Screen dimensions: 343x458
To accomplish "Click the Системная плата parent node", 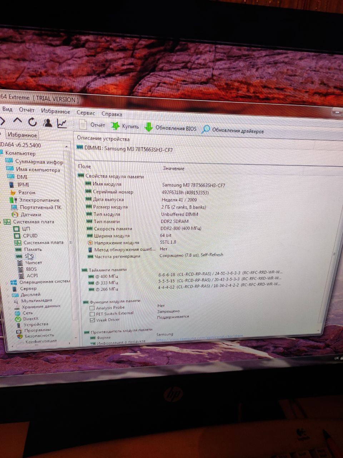I will coord(29,222).
